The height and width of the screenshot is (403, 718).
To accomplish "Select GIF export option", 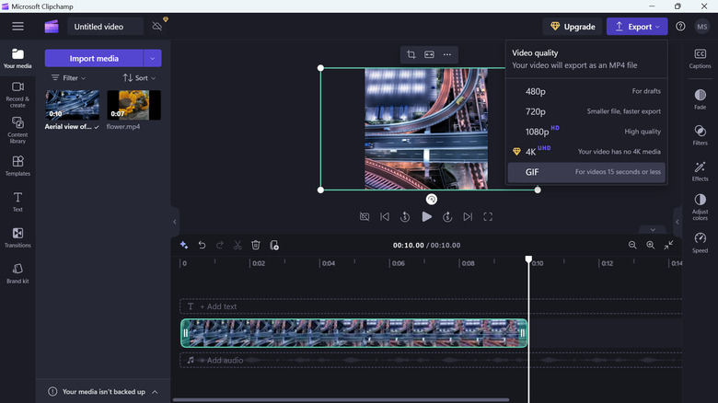I will tap(586, 172).
